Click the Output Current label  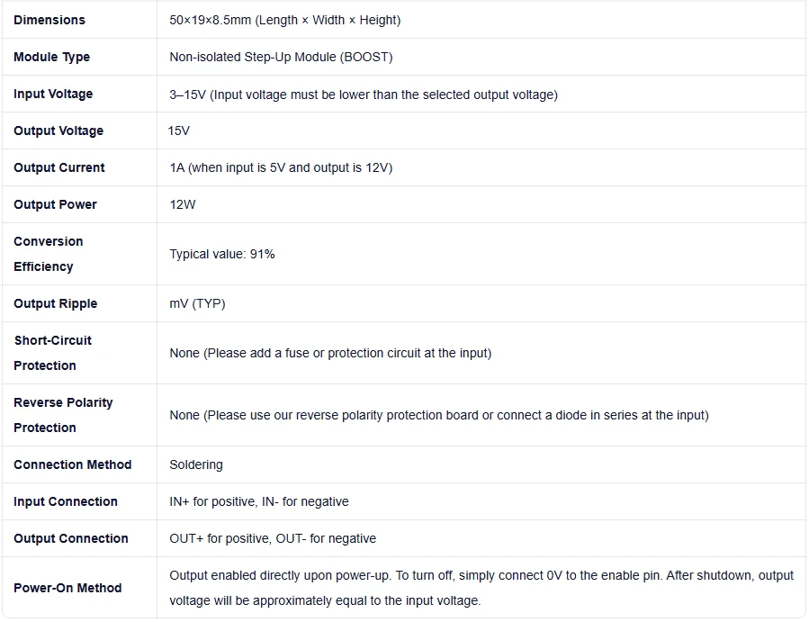pos(58,167)
